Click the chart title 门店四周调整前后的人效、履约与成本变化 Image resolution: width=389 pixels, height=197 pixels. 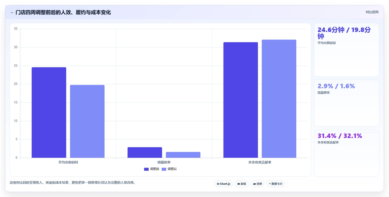pos(63,12)
